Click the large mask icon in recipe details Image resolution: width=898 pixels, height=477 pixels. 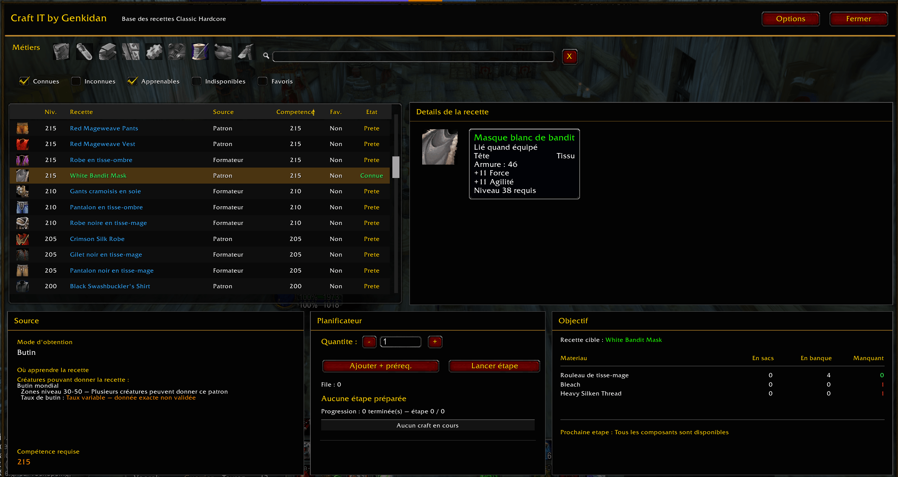click(440, 147)
